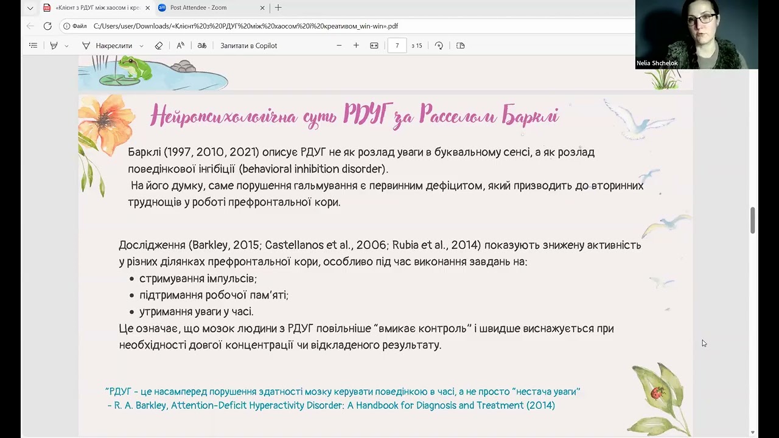Viewport: 779px width, 438px height.
Task: Zoom in on the PDF page
Action: (356, 46)
